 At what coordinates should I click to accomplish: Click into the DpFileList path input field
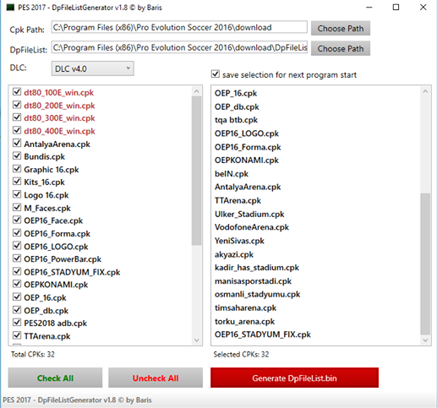pos(179,47)
